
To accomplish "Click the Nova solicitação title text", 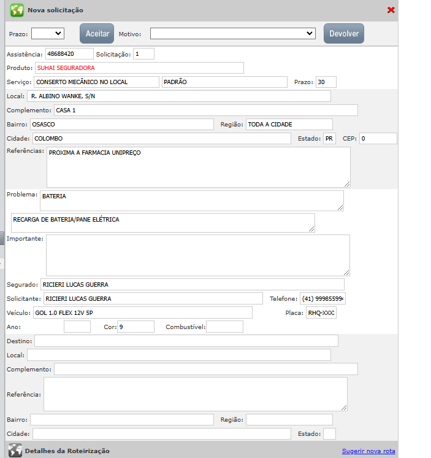I will coord(55,10).
